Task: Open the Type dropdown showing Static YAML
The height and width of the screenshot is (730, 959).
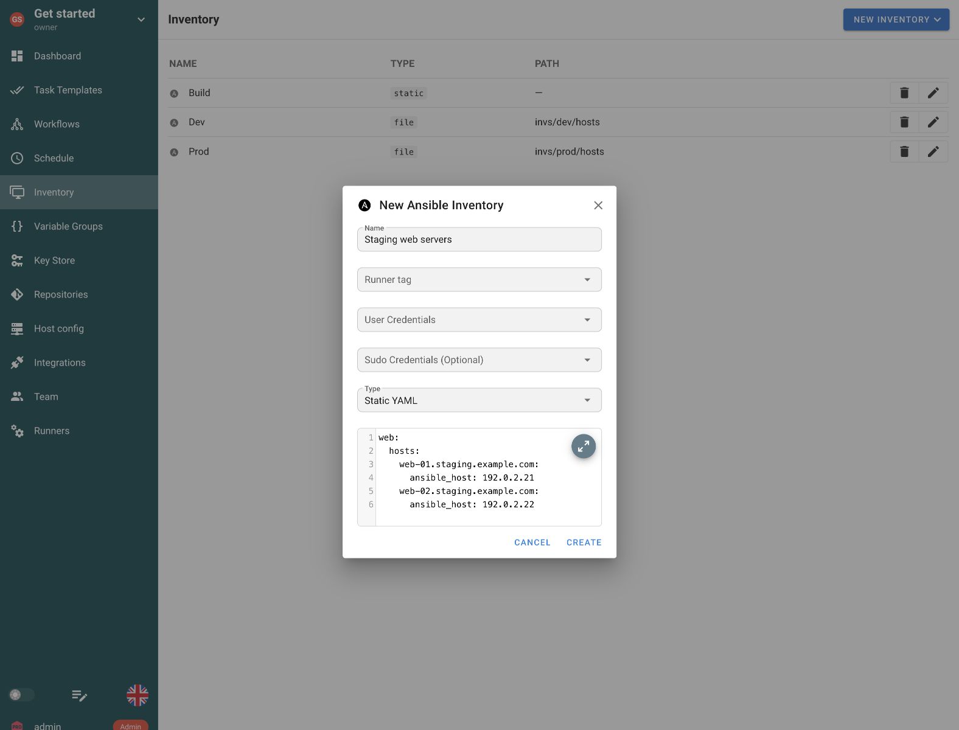Action: (x=479, y=400)
